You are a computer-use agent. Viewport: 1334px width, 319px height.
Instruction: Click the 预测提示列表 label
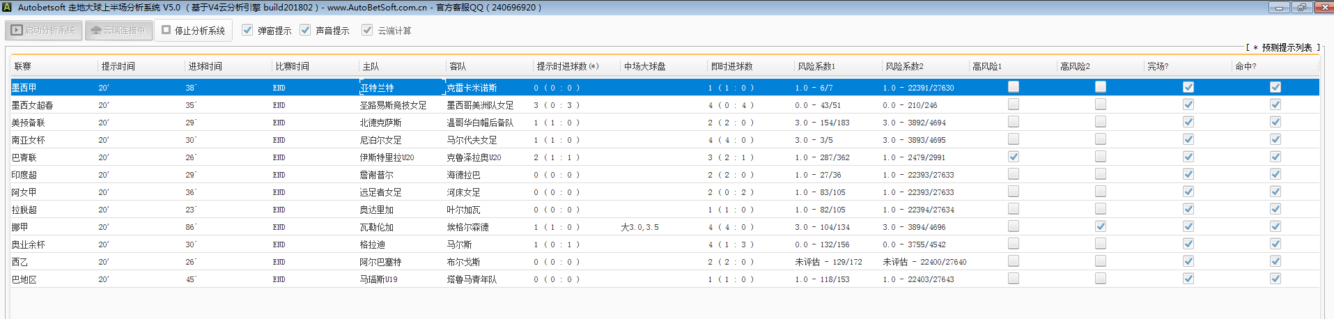point(1286,47)
